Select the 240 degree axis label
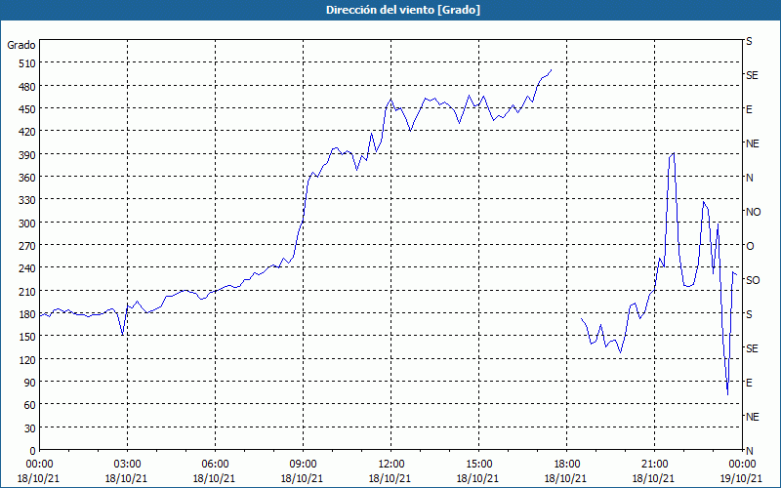This screenshot has width=781, height=488. pyautogui.click(x=27, y=268)
